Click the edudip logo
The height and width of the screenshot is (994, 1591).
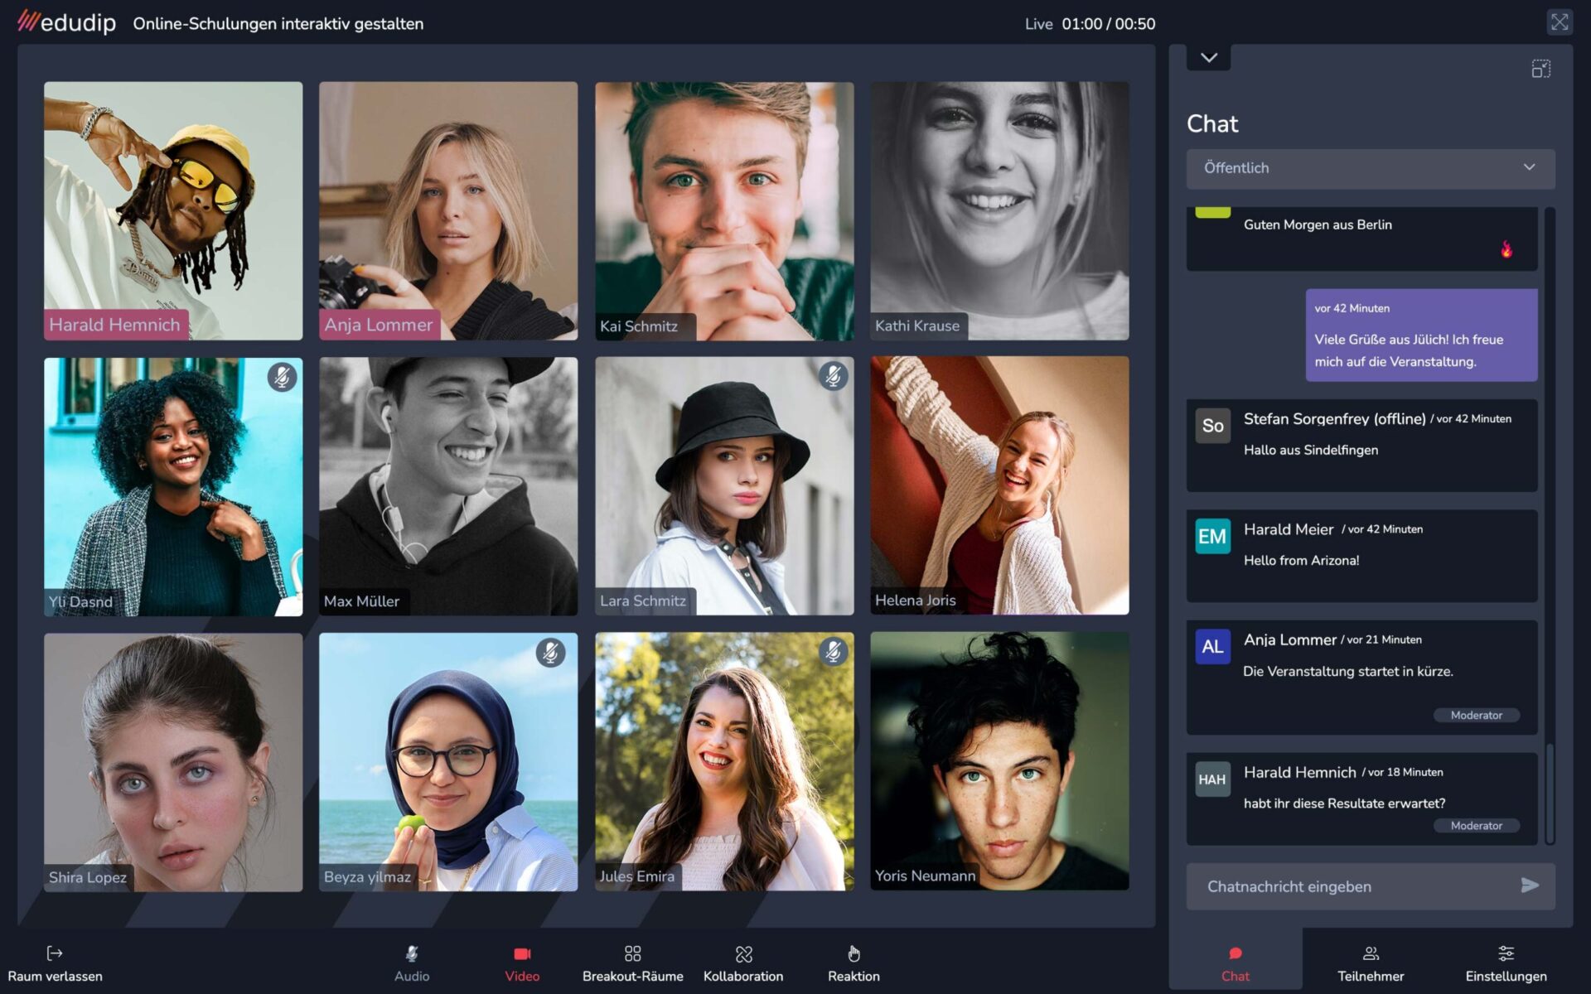click(67, 22)
